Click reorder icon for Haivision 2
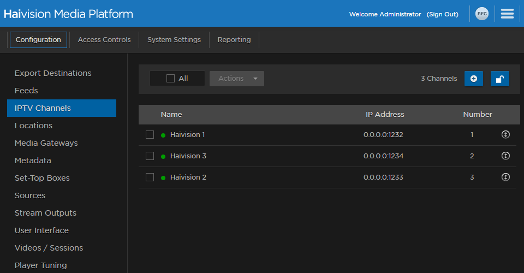The width and height of the screenshot is (524, 273). click(x=505, y=177)
